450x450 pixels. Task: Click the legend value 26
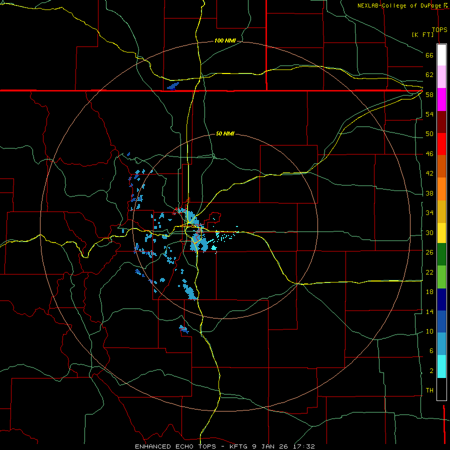tap(429, 252)
